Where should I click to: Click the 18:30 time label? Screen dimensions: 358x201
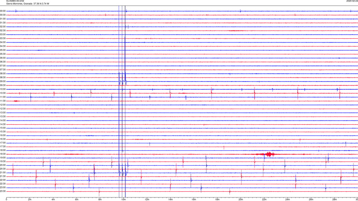click(x=3, y=154)
